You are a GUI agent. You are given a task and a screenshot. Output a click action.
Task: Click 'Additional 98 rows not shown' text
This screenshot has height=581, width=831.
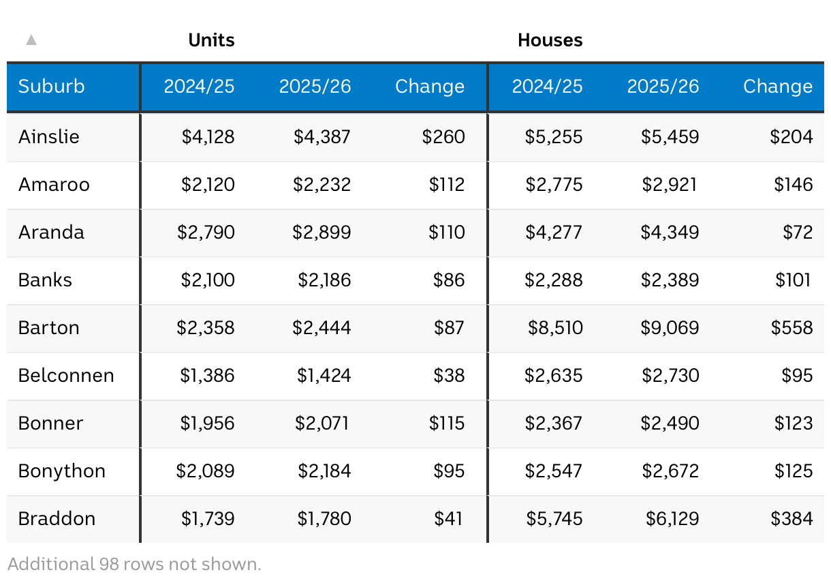click(x=134, y=564)
